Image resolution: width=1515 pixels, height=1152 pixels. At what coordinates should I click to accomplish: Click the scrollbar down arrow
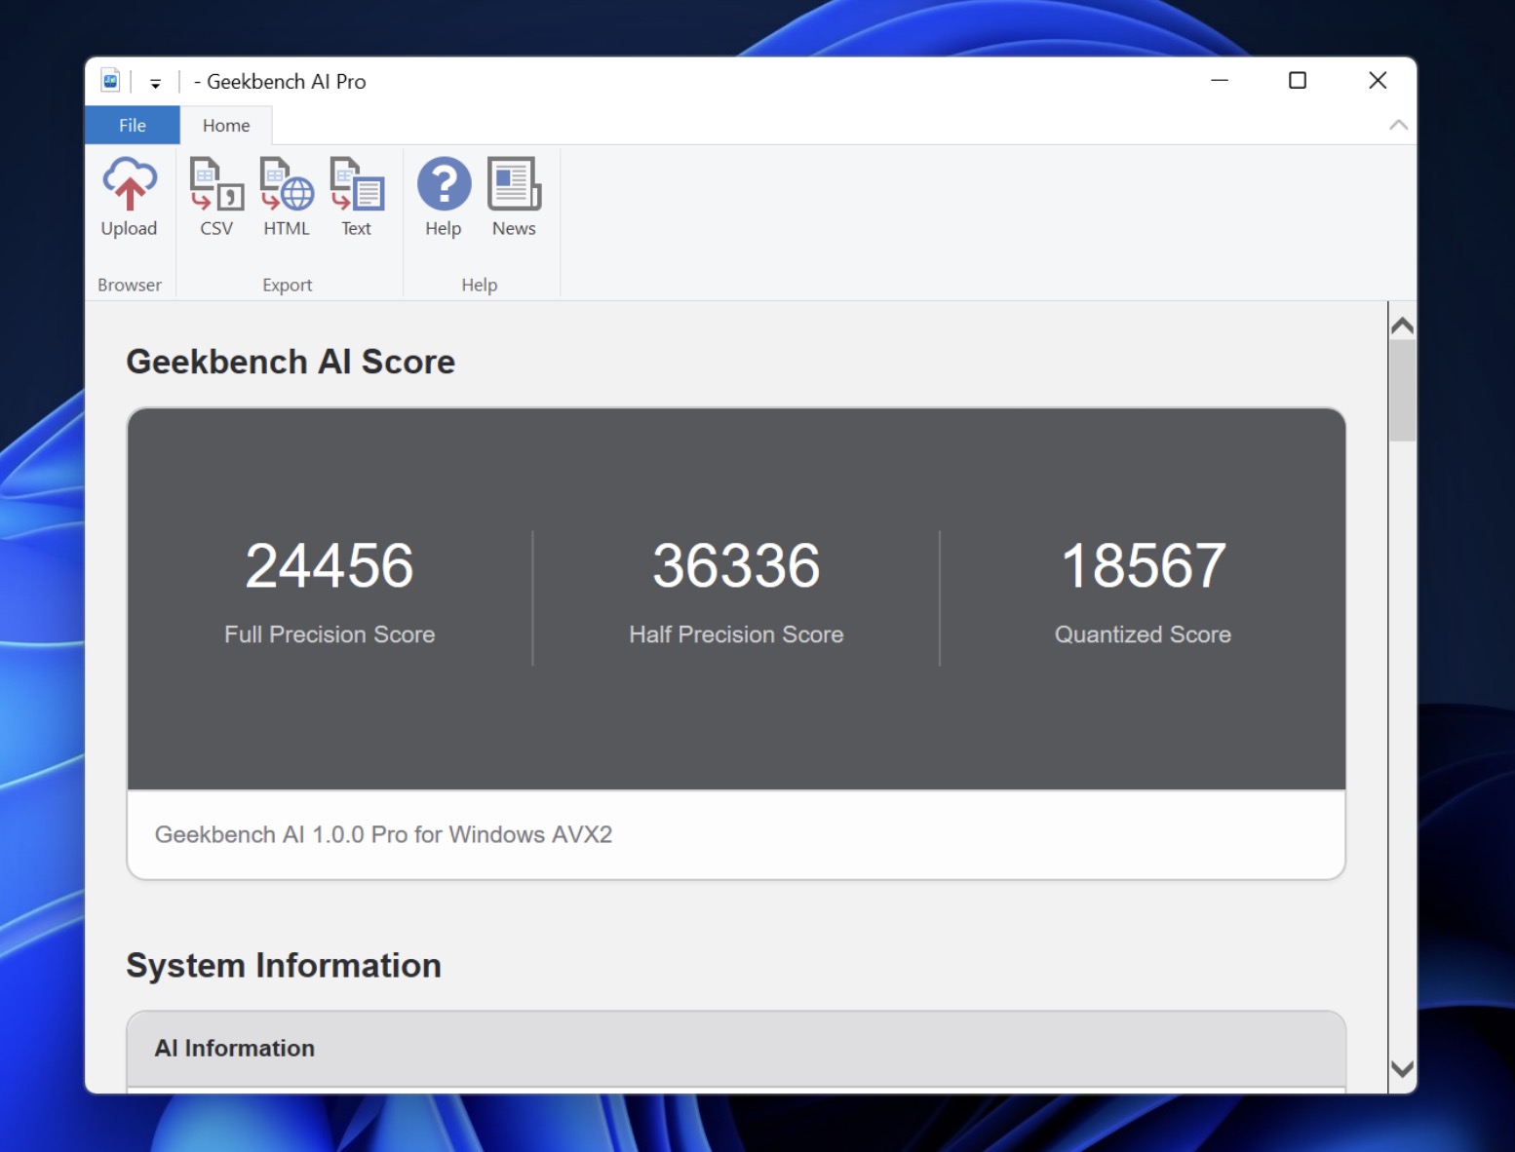click(x=1402, y=1068)
